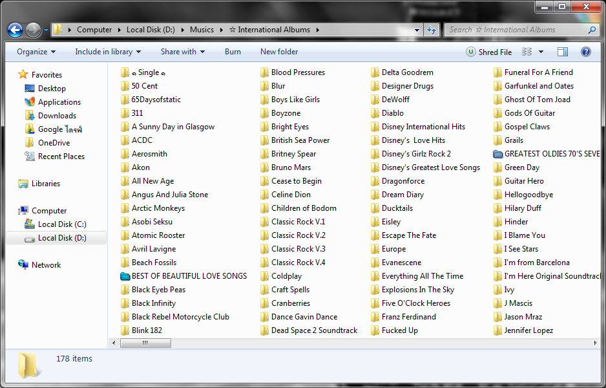Image resolution: width=606 pixels, height=388 pixels.
Task: Click the horizontal scrollbar thumb
Action: coord(145,343)
